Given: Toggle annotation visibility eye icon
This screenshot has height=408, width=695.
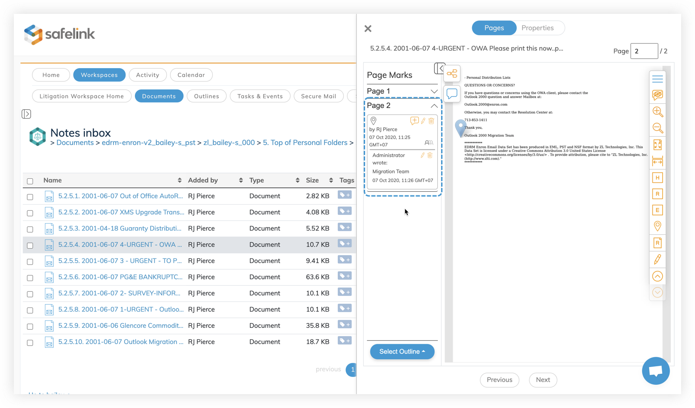Looking at the screenshot, I should [x=657, y=95].
